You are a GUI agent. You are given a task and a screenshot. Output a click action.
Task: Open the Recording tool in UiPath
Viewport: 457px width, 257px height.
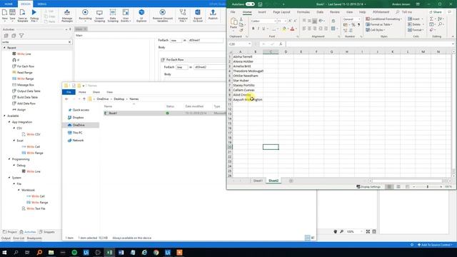click(x=85, y=16)
